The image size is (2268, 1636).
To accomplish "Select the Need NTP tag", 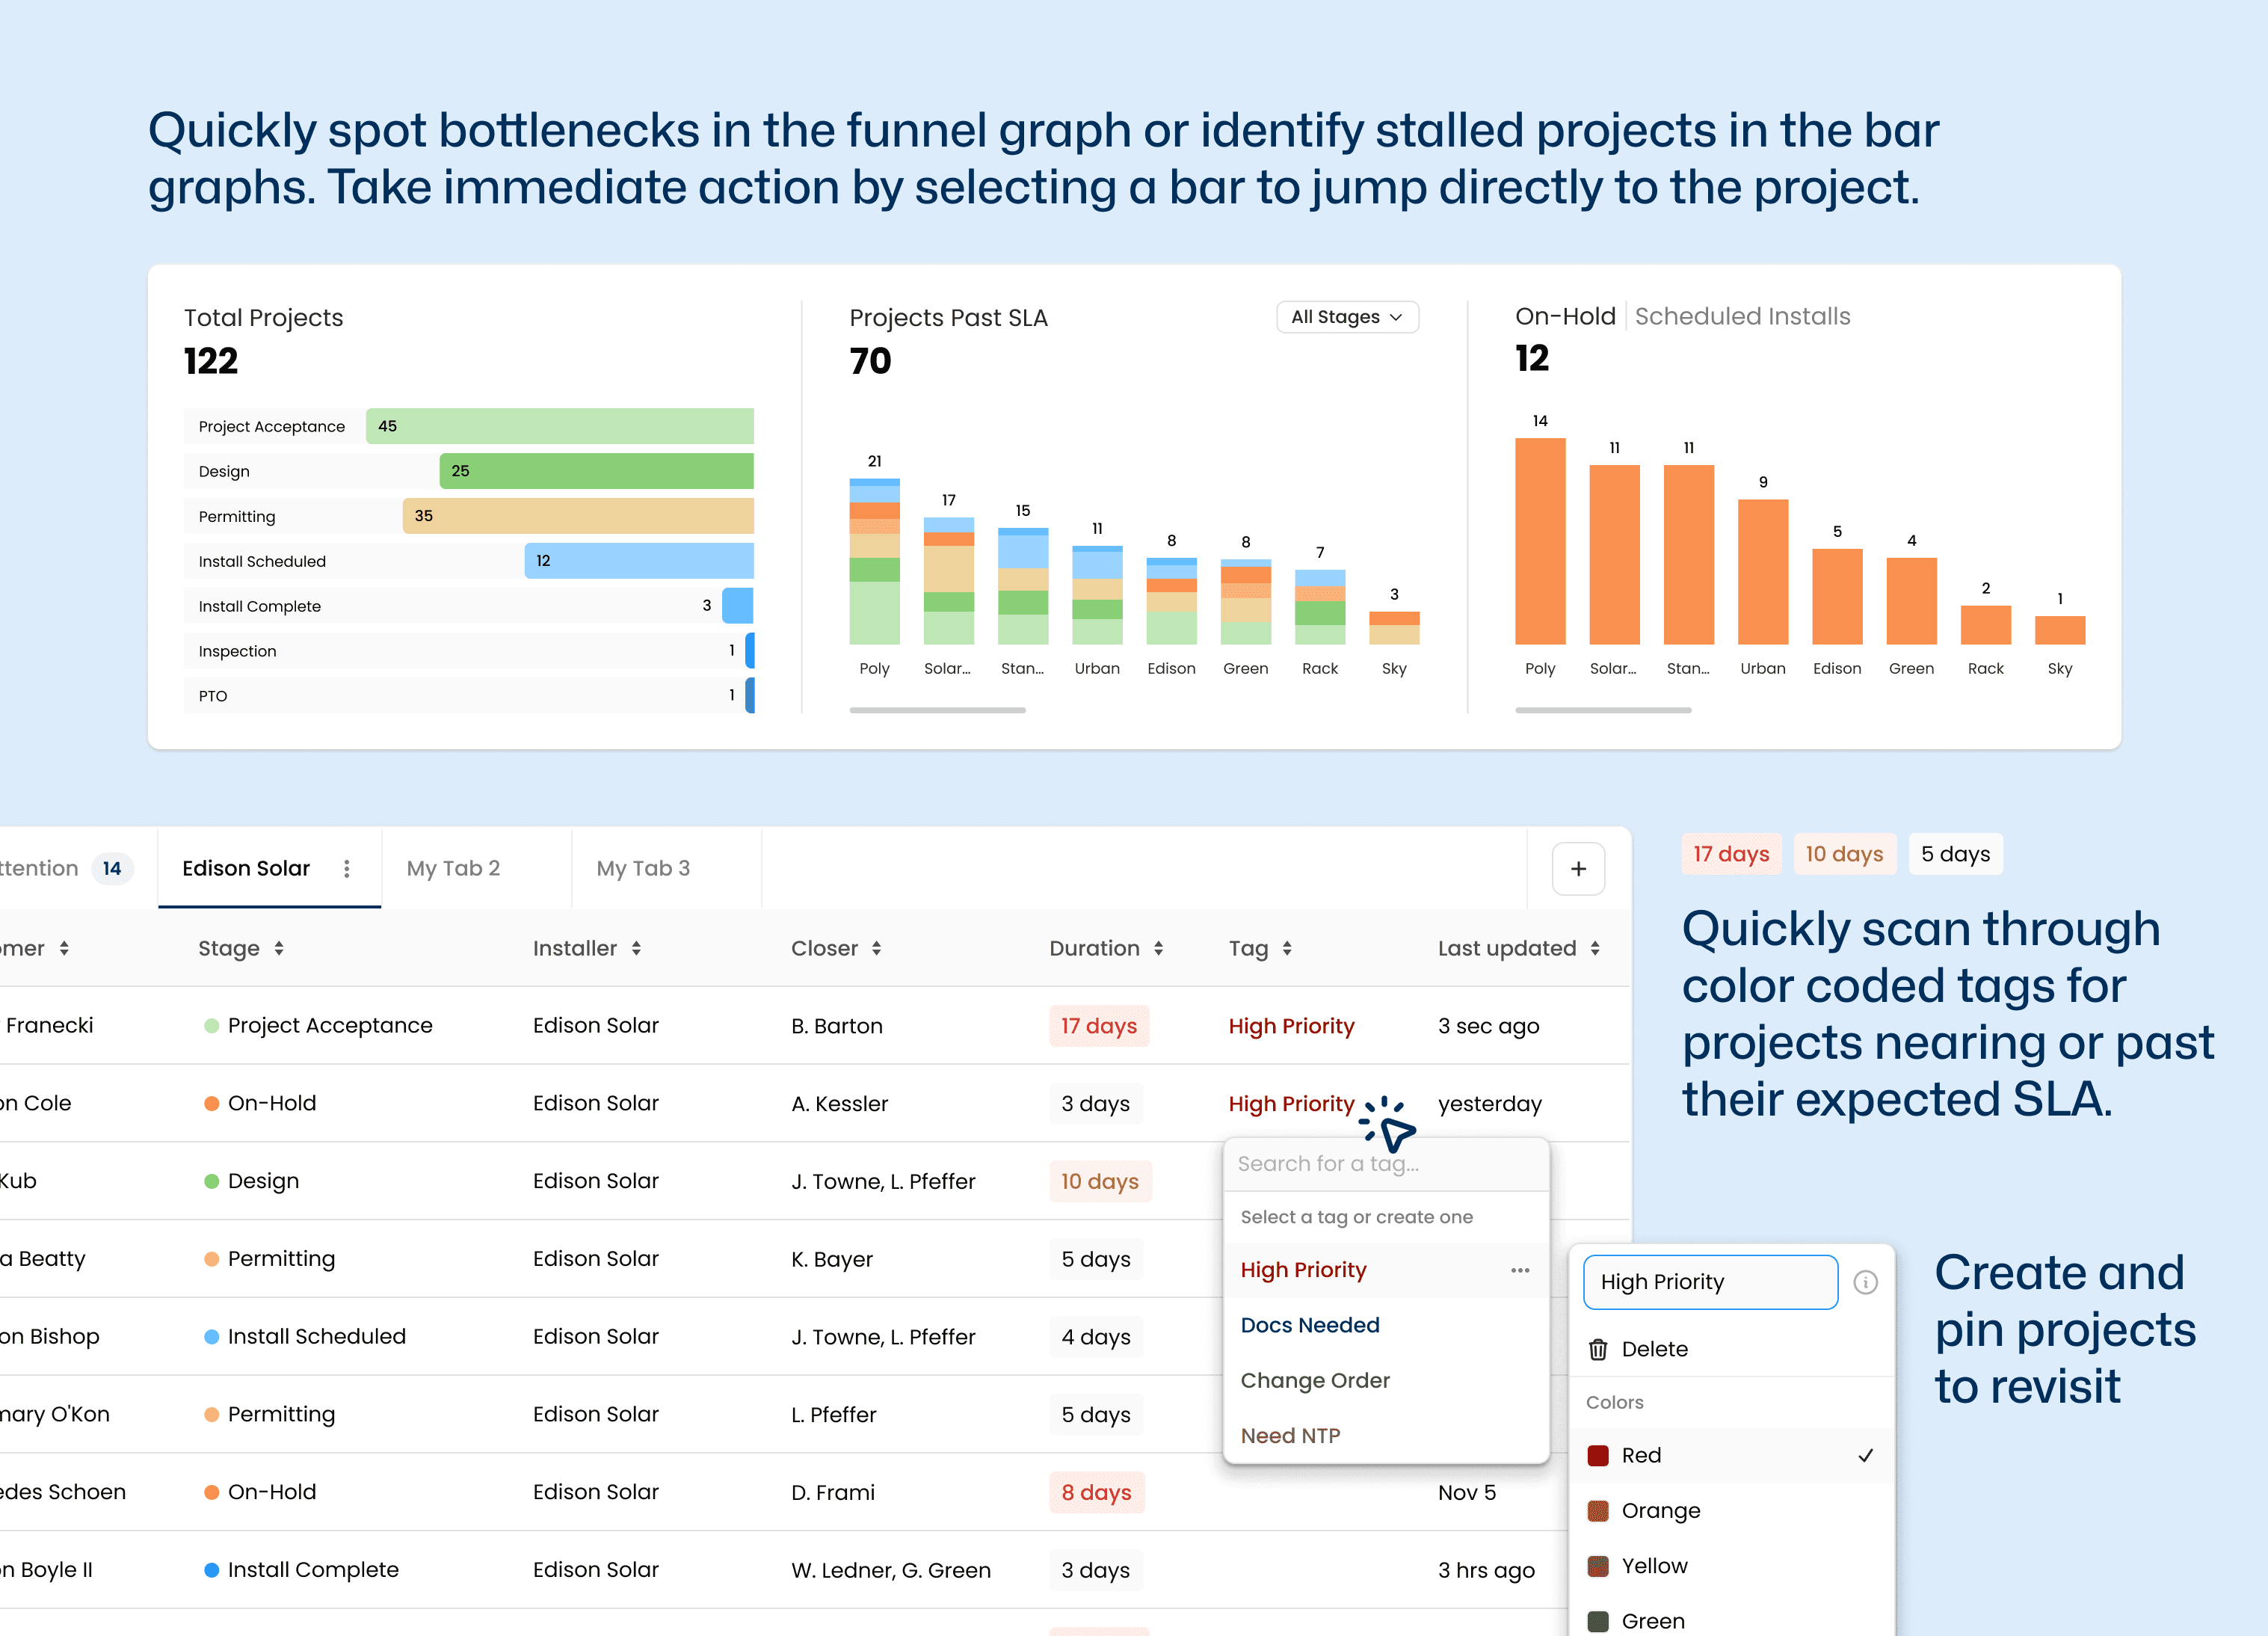I will tap(1290, 1436).
